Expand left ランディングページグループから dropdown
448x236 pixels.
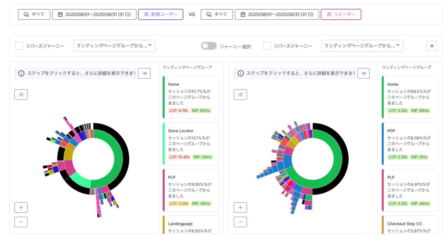click(x=114, y=45)
